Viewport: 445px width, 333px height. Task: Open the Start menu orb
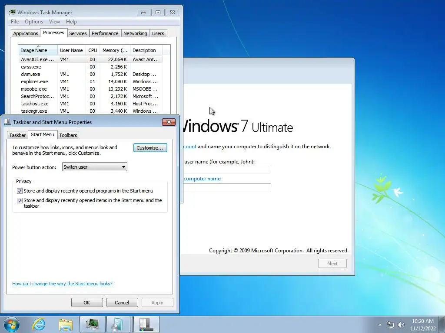click(x=12, y=324)
